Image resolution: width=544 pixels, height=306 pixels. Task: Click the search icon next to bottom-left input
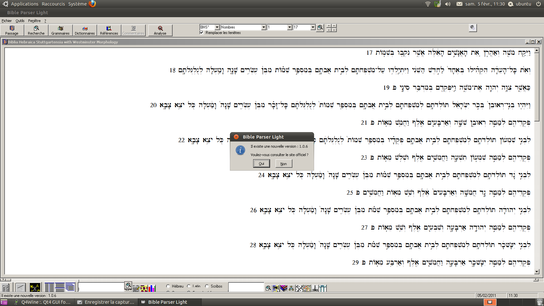coord(128,286)
